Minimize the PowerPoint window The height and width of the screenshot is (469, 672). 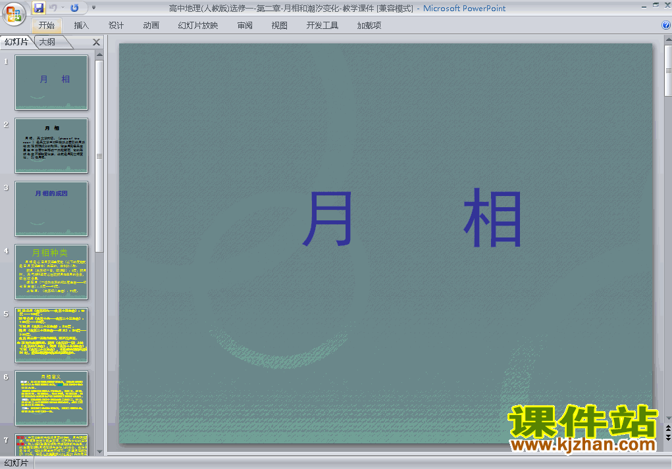point(644,6)
